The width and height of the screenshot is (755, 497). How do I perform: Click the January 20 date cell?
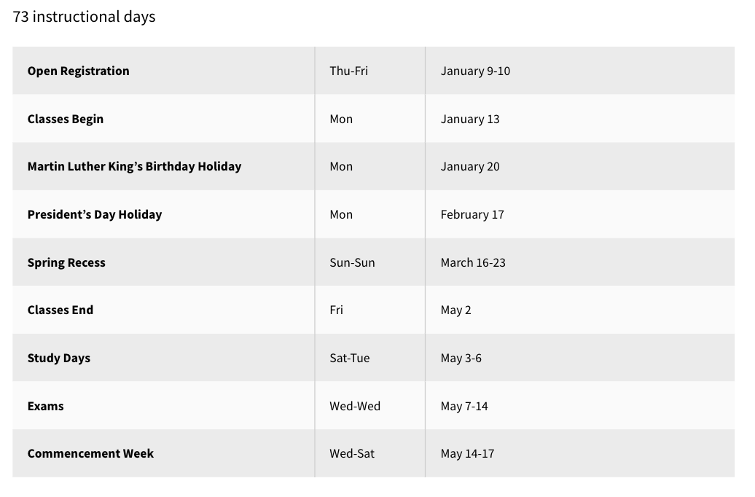470,166
